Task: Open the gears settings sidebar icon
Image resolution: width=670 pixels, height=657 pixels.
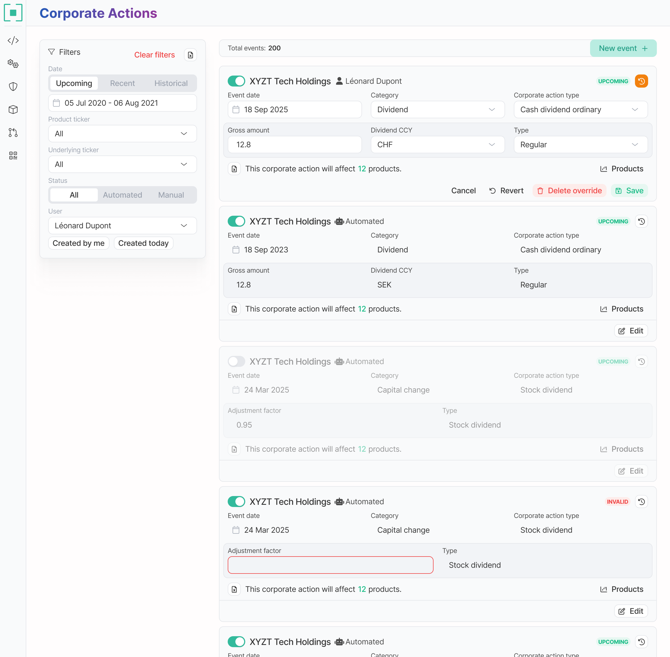Action: (x=13, y=64)
